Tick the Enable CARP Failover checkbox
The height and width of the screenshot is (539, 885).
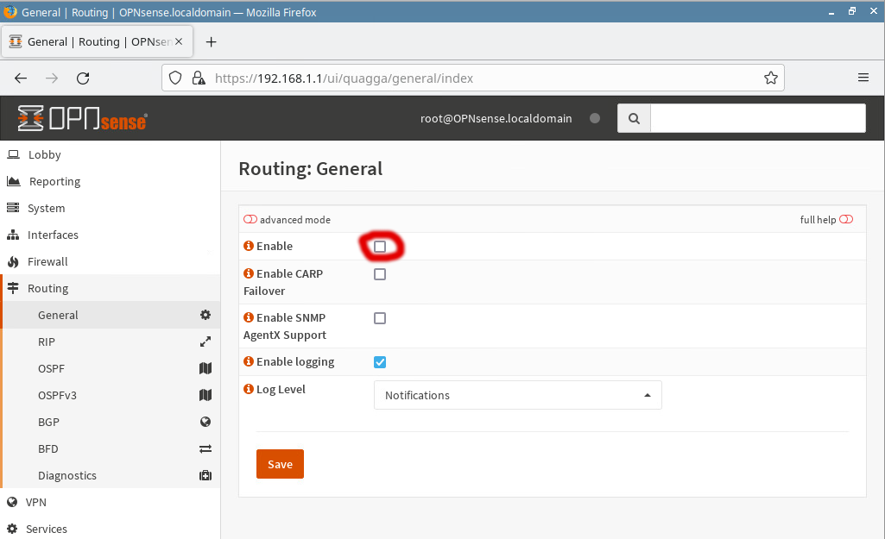380,274
